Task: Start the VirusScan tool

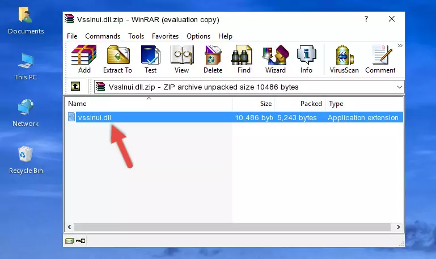Action: click(x=344, y=59)
